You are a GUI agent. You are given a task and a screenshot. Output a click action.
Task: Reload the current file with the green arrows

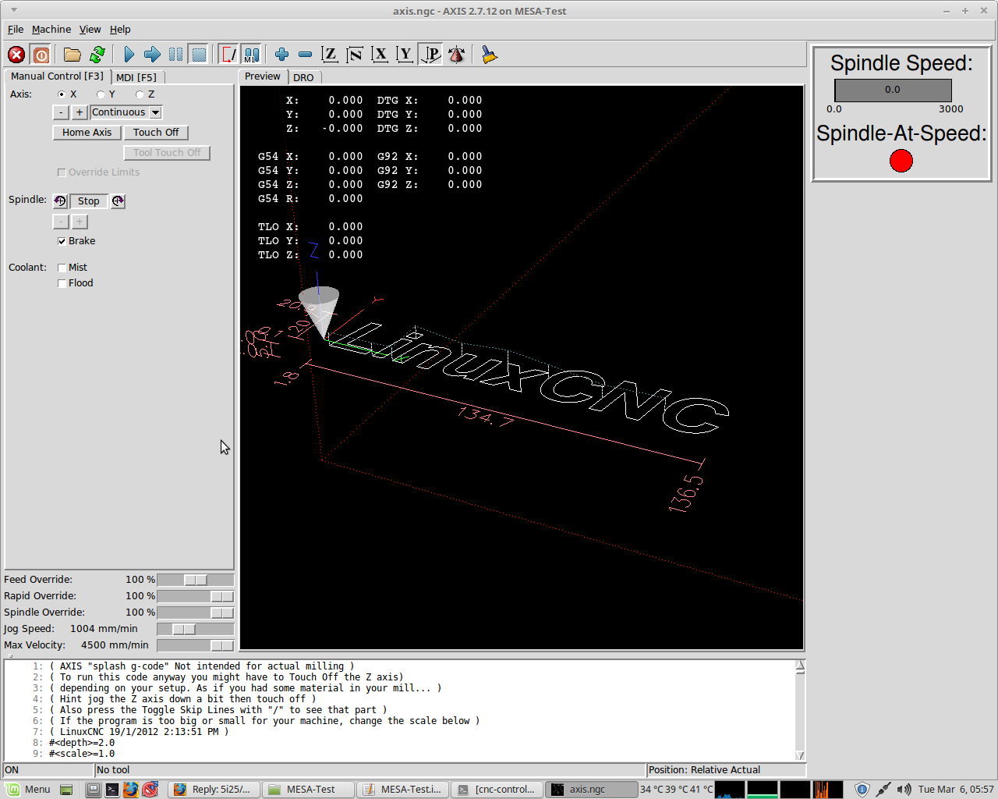tap(97, 55)
